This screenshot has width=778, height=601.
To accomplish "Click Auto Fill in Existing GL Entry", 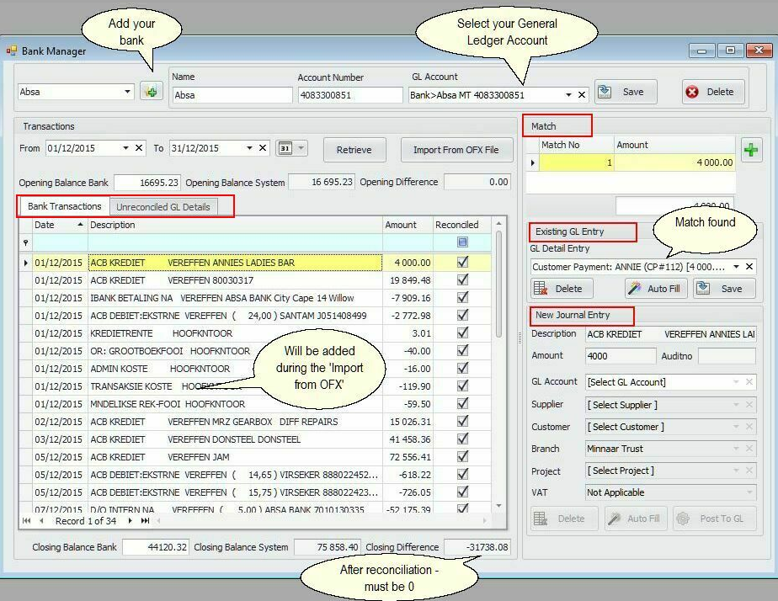I will (656, 289).
